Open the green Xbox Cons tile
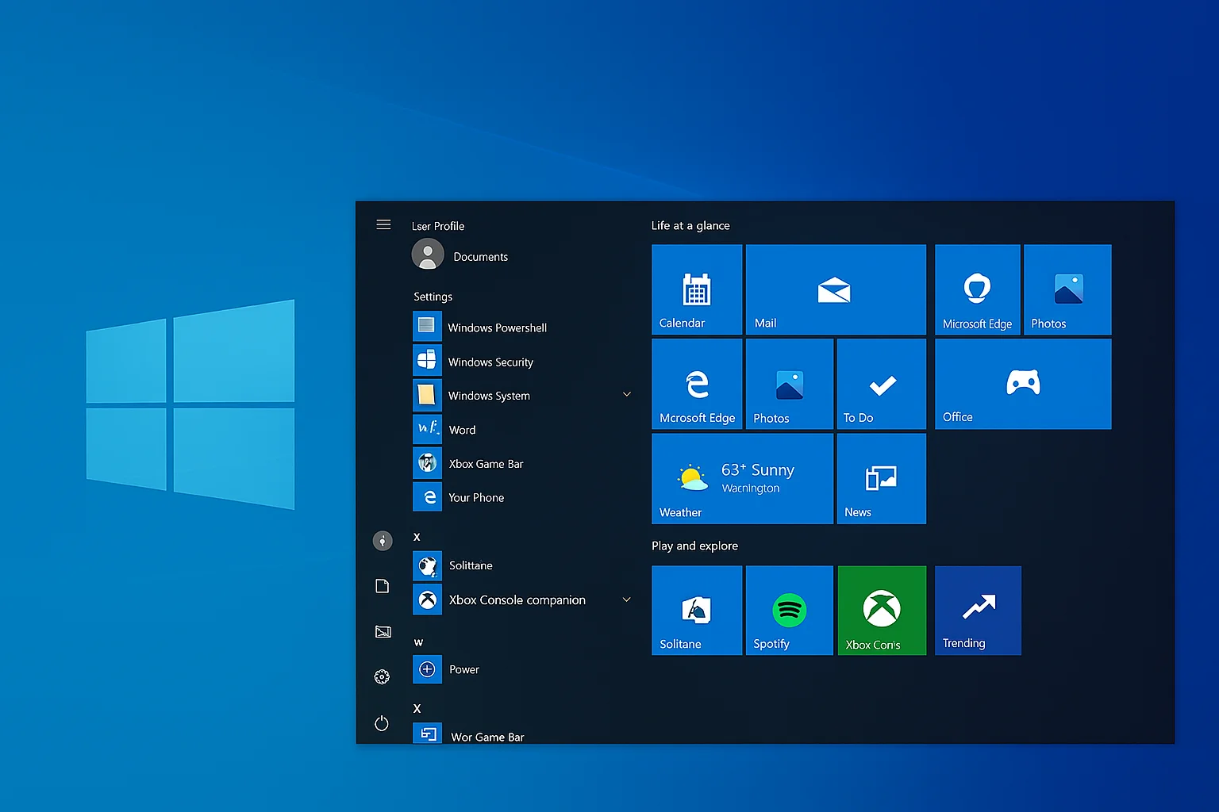The image size is (1219, 812). pos(882,611)
